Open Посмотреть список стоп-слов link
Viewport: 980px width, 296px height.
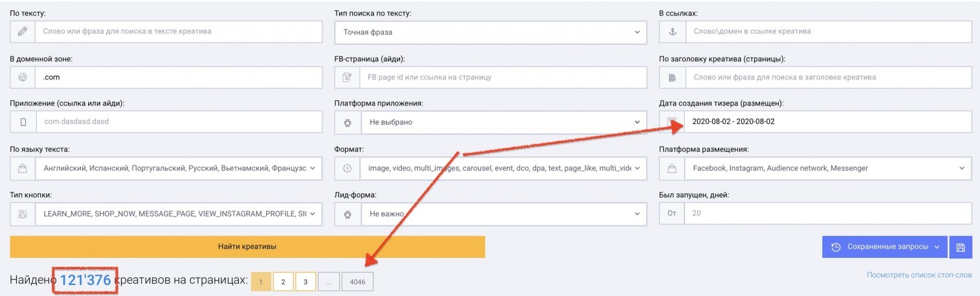point(919,275)
